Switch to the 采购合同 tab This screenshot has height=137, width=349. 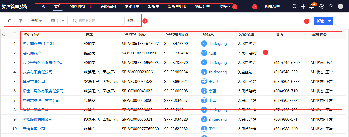click(x=108, y=6)
